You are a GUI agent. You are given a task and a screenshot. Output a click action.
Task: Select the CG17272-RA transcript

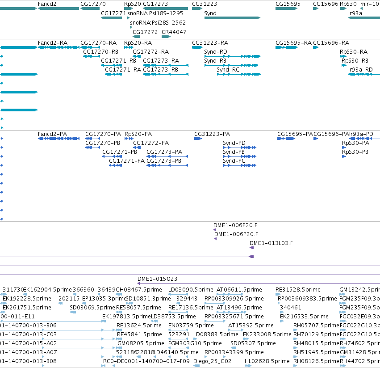point(151,52)
